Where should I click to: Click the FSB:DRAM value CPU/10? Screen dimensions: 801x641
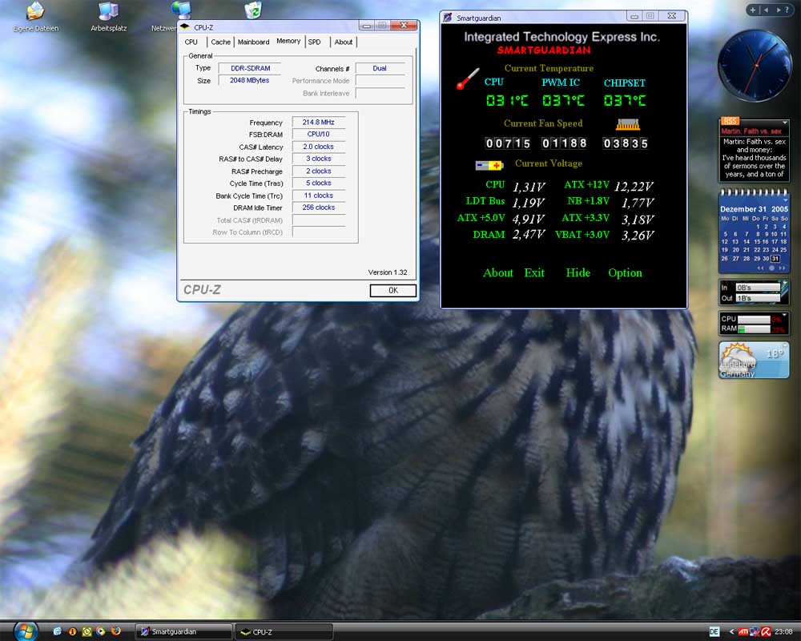tap(318, 135)
